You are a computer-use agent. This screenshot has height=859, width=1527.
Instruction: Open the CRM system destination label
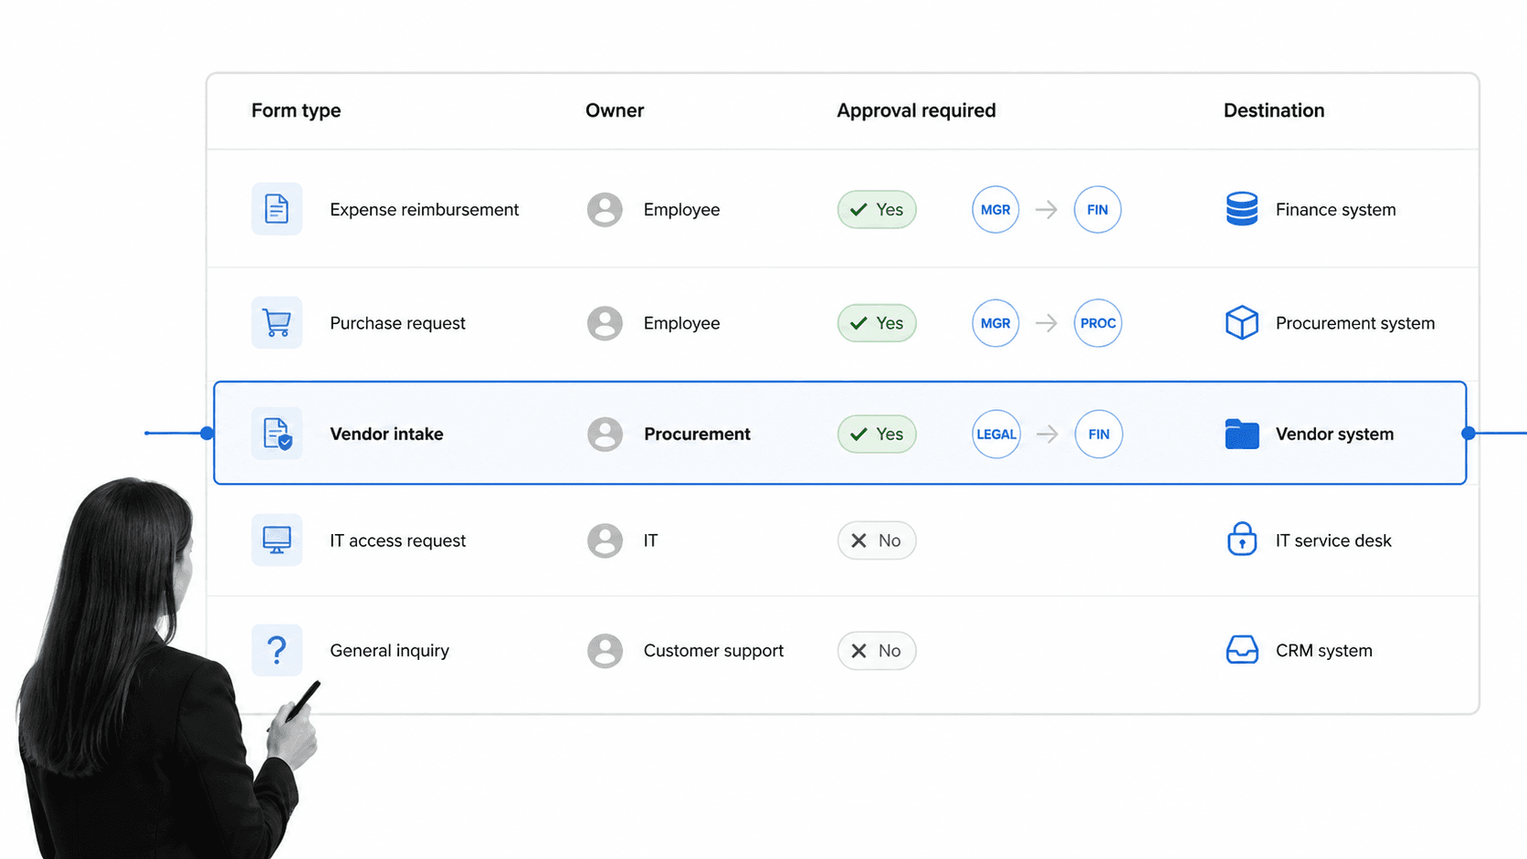click(x=1323, y=651)
